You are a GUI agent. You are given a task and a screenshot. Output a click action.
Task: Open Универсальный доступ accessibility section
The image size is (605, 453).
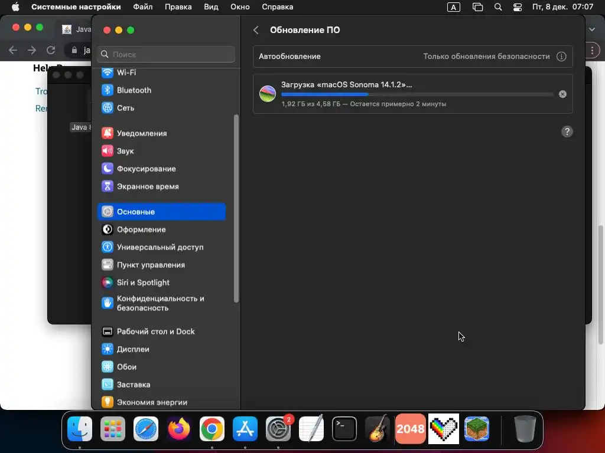click(161, 247)
